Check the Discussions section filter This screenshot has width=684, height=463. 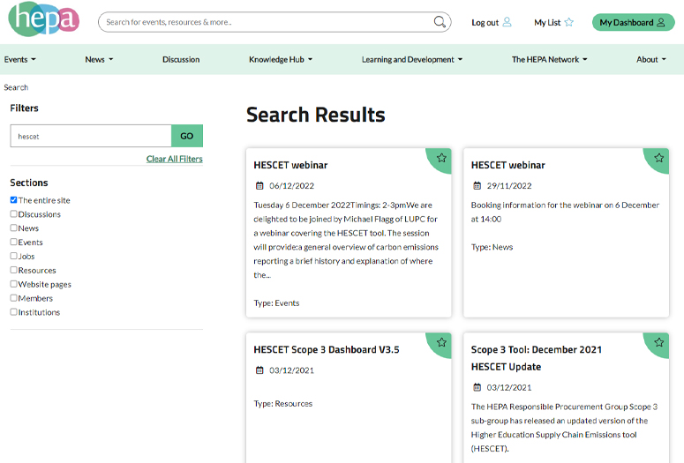[x=13, y=213]
